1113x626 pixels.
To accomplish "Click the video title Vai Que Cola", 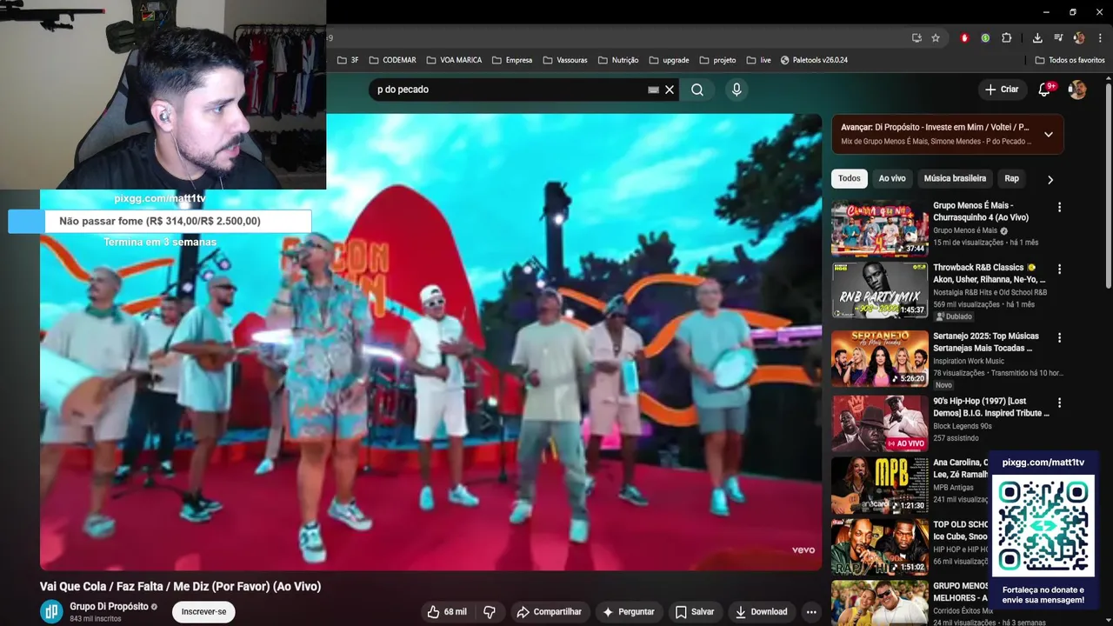I will 180,587.
